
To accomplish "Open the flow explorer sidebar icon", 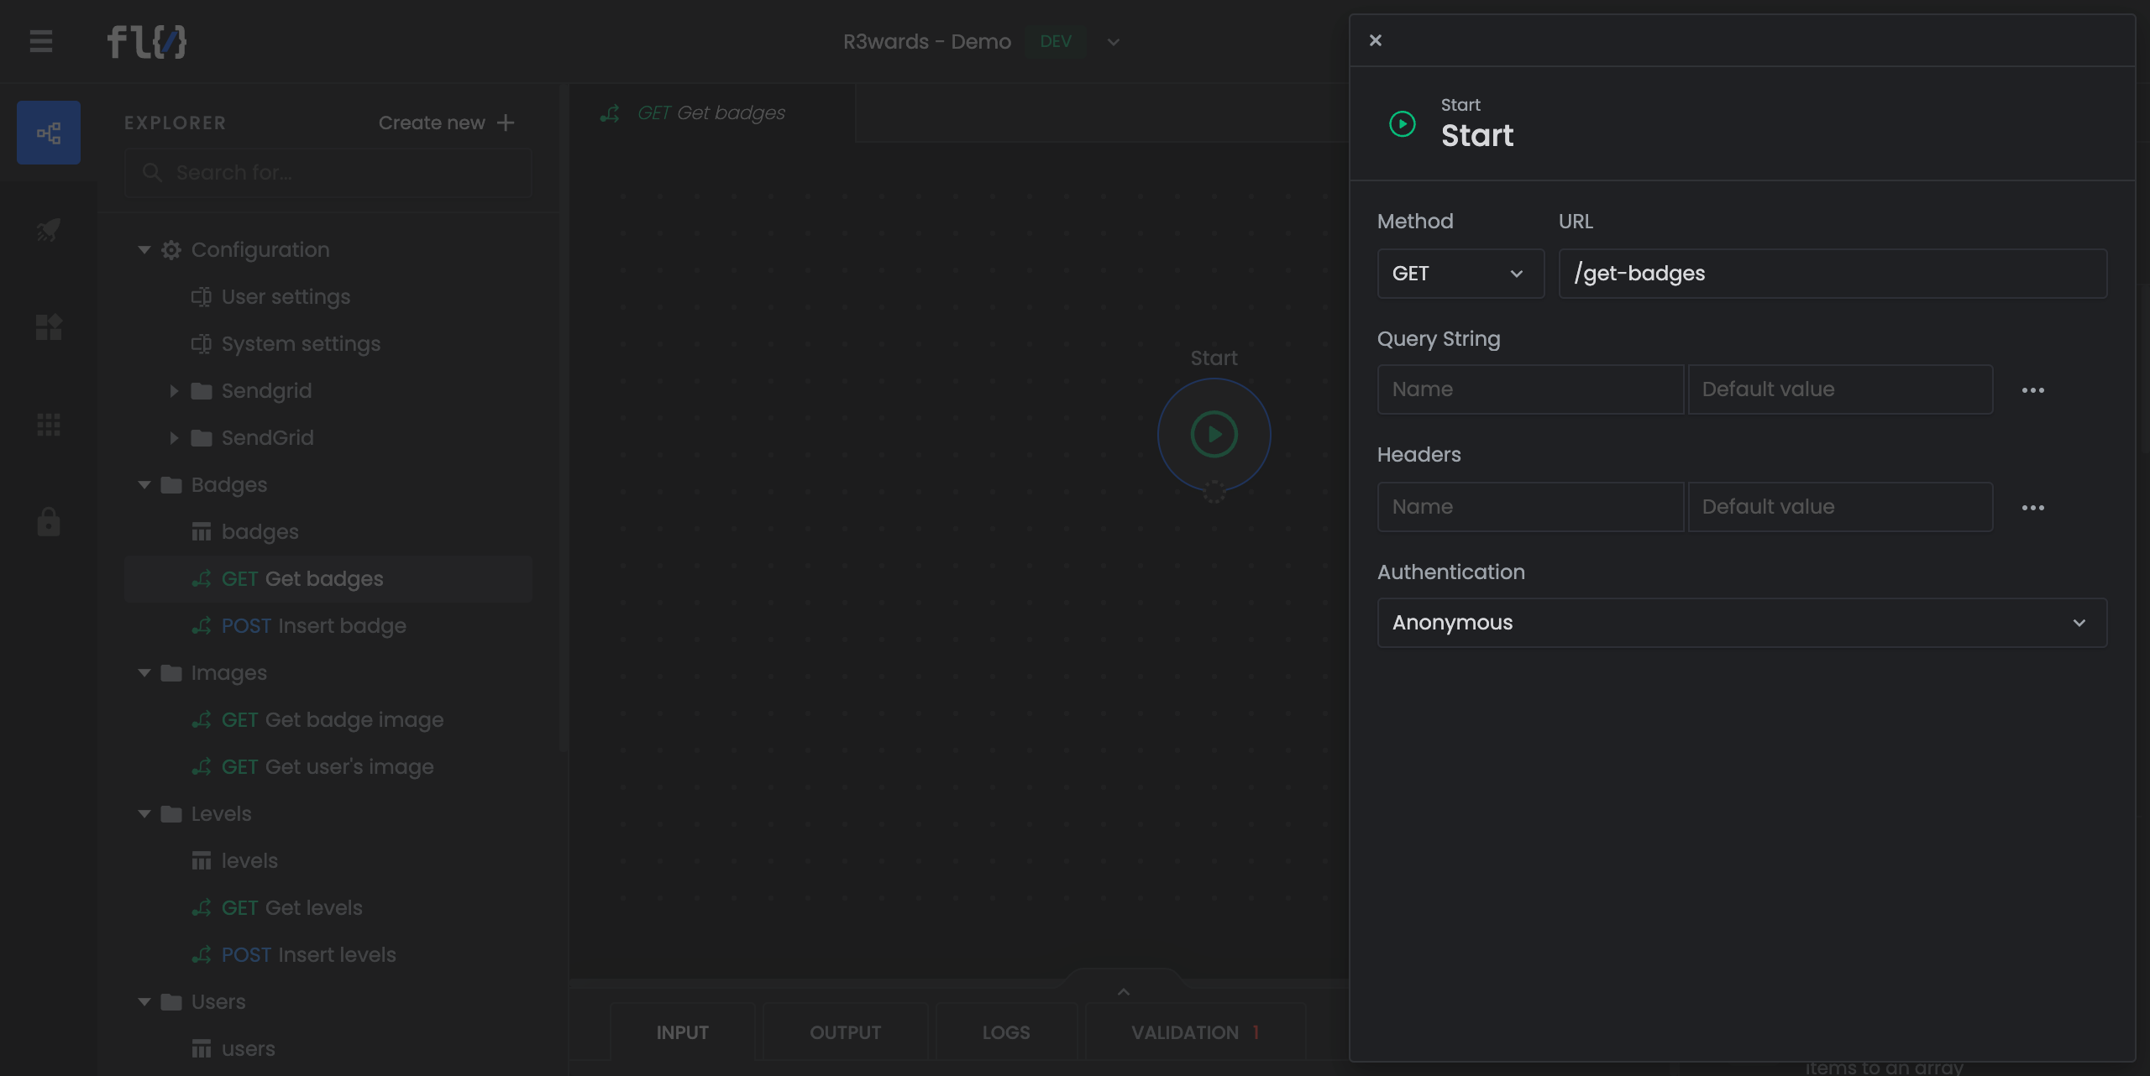I will tap(49, 133).
